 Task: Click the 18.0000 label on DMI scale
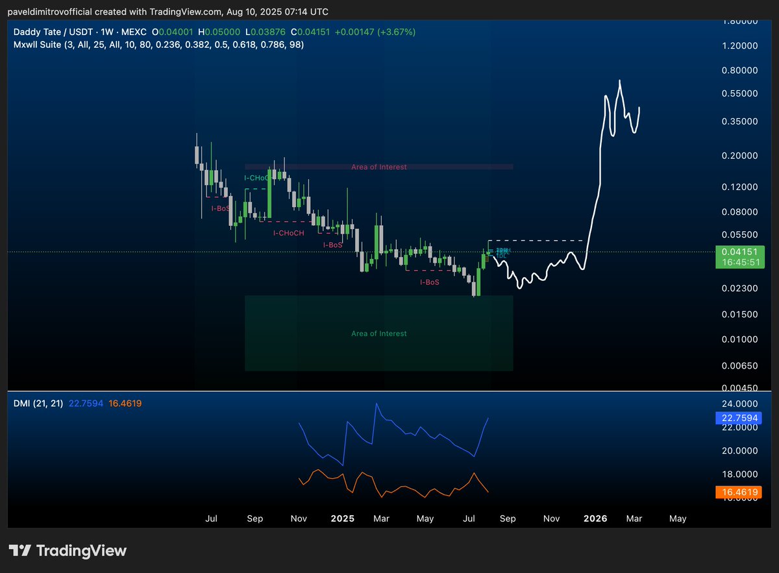click(741, 475)
